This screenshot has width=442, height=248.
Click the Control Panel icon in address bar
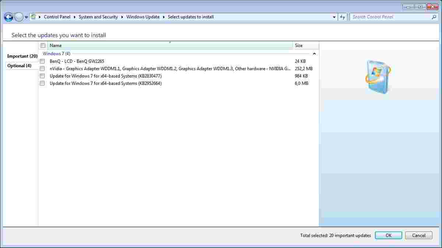(34, 17)
